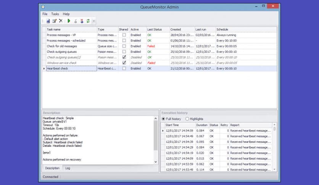Image resolution: width=319 pixels, height=185 pixels.
Task: Uncheck Shared for Windows service check
Action: (x=124, y=63)
